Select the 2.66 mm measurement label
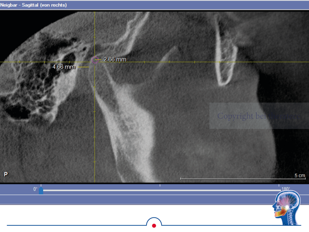The height and width of the screenshot is (232, 309). pyautogui.click(x=115, y=60)
